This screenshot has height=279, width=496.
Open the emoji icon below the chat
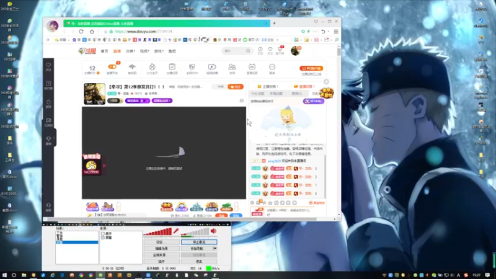[x=252, y=203]
